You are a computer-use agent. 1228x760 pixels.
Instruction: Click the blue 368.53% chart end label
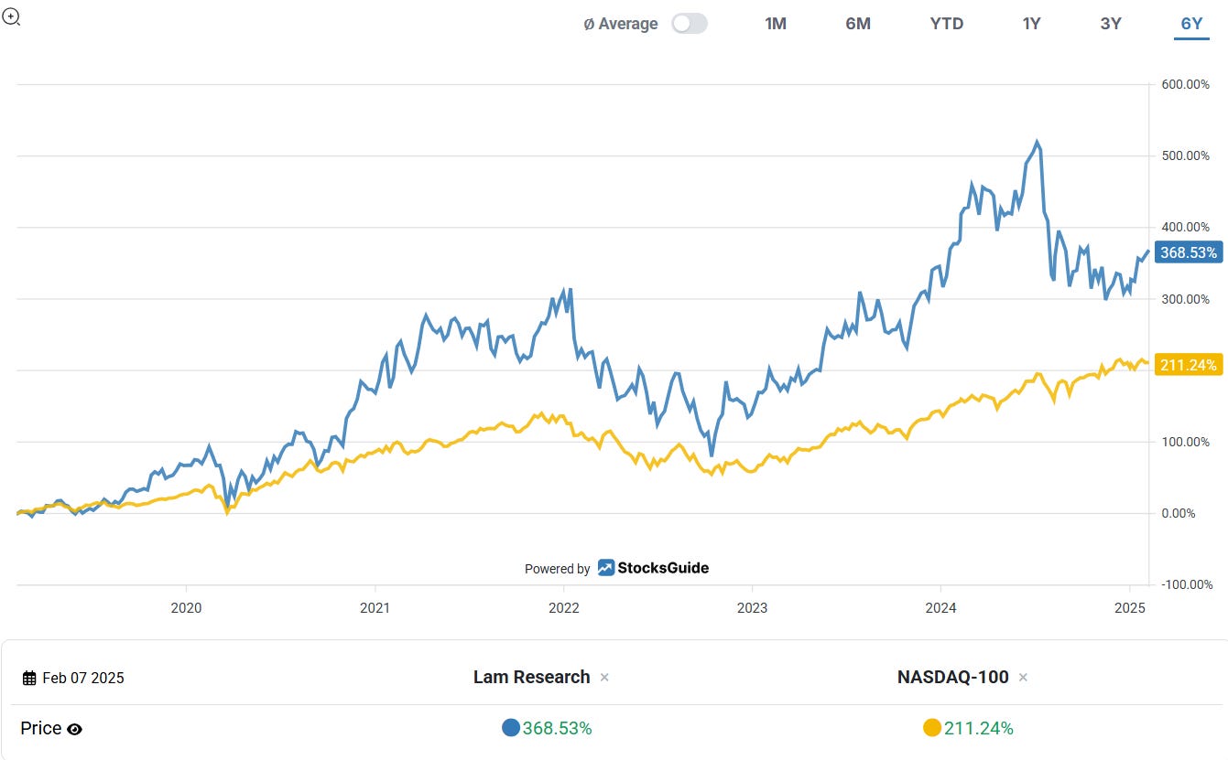(x=1189, y=252)
